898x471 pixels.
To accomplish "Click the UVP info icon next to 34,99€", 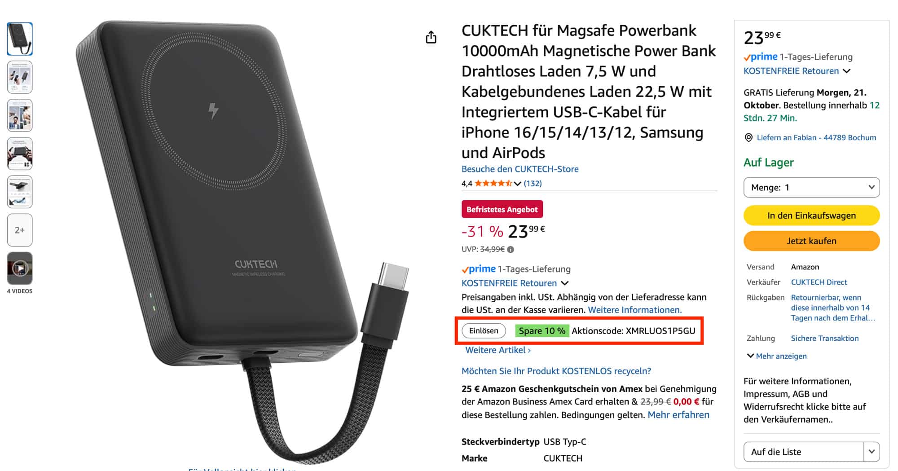I will [511, 249].
